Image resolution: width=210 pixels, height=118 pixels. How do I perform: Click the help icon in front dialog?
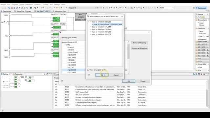coord(89,75)
